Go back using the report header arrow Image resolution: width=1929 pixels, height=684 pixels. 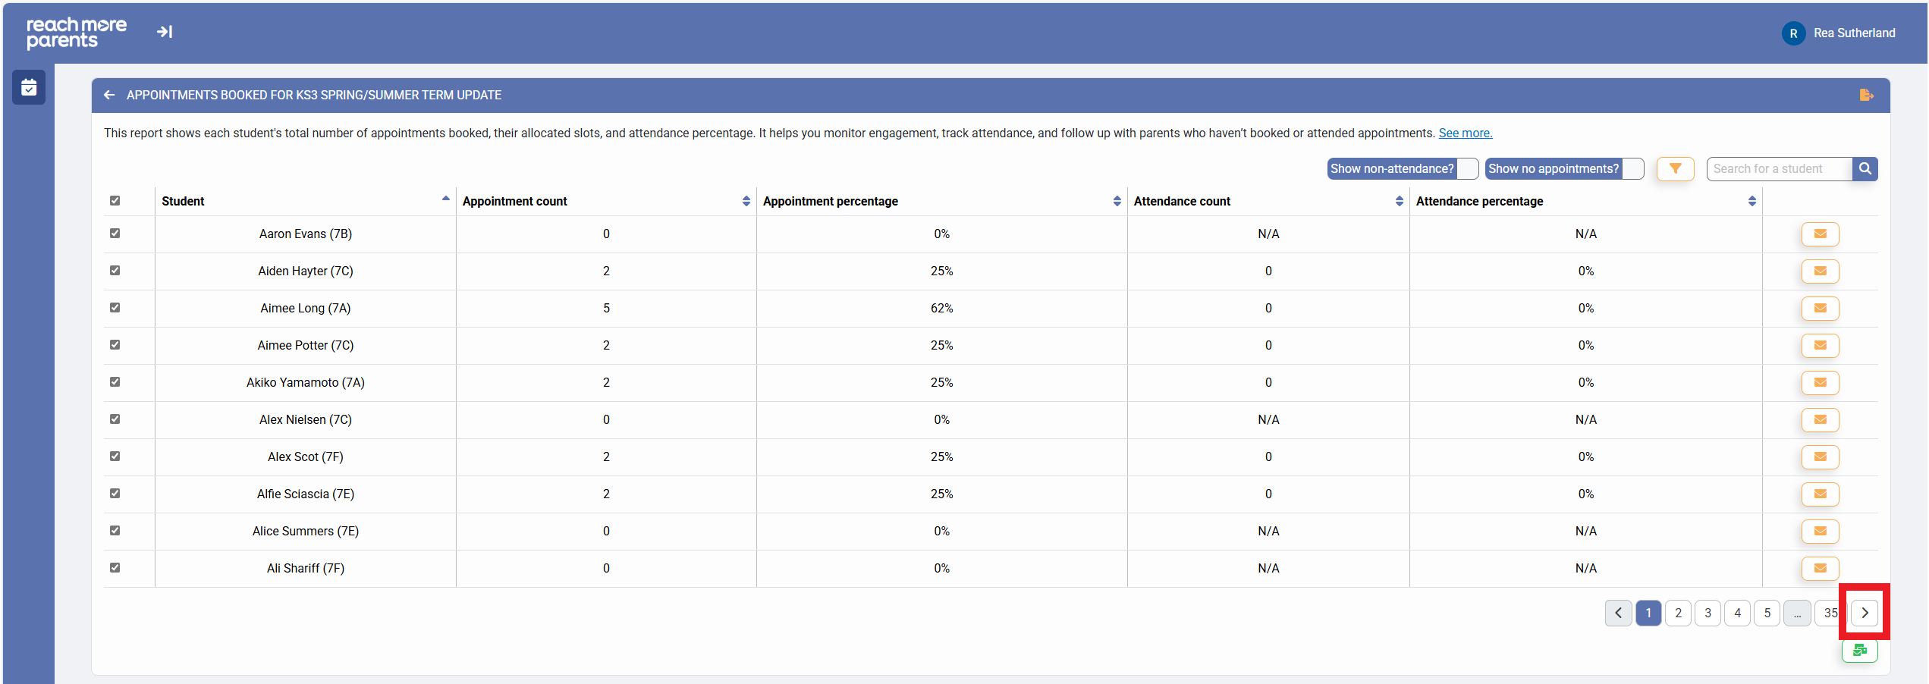(109, 95)
